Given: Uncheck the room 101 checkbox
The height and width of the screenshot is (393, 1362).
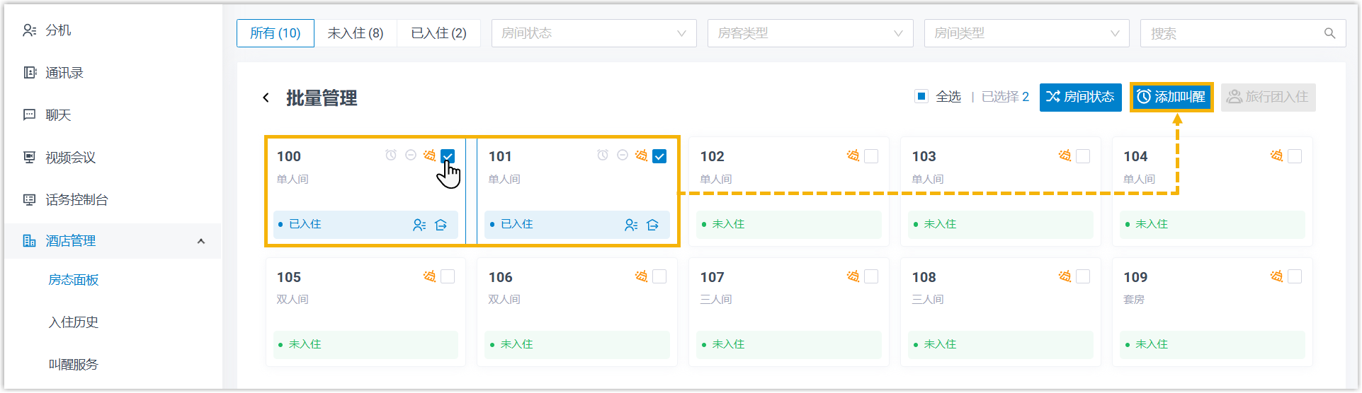Looking at the screenshot, I should coord(659,156).
